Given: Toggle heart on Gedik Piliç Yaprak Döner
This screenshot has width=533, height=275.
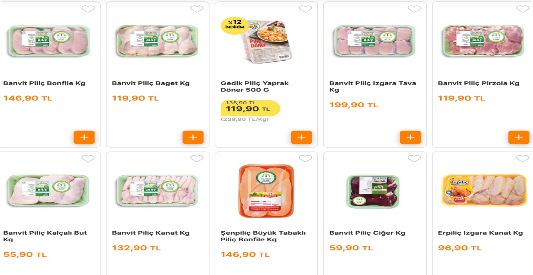Looking at the screenshot, I should pos(305,9).
